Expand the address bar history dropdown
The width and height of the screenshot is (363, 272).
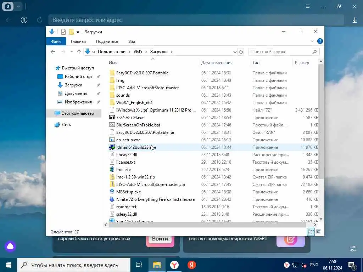(x=235, y=52)
